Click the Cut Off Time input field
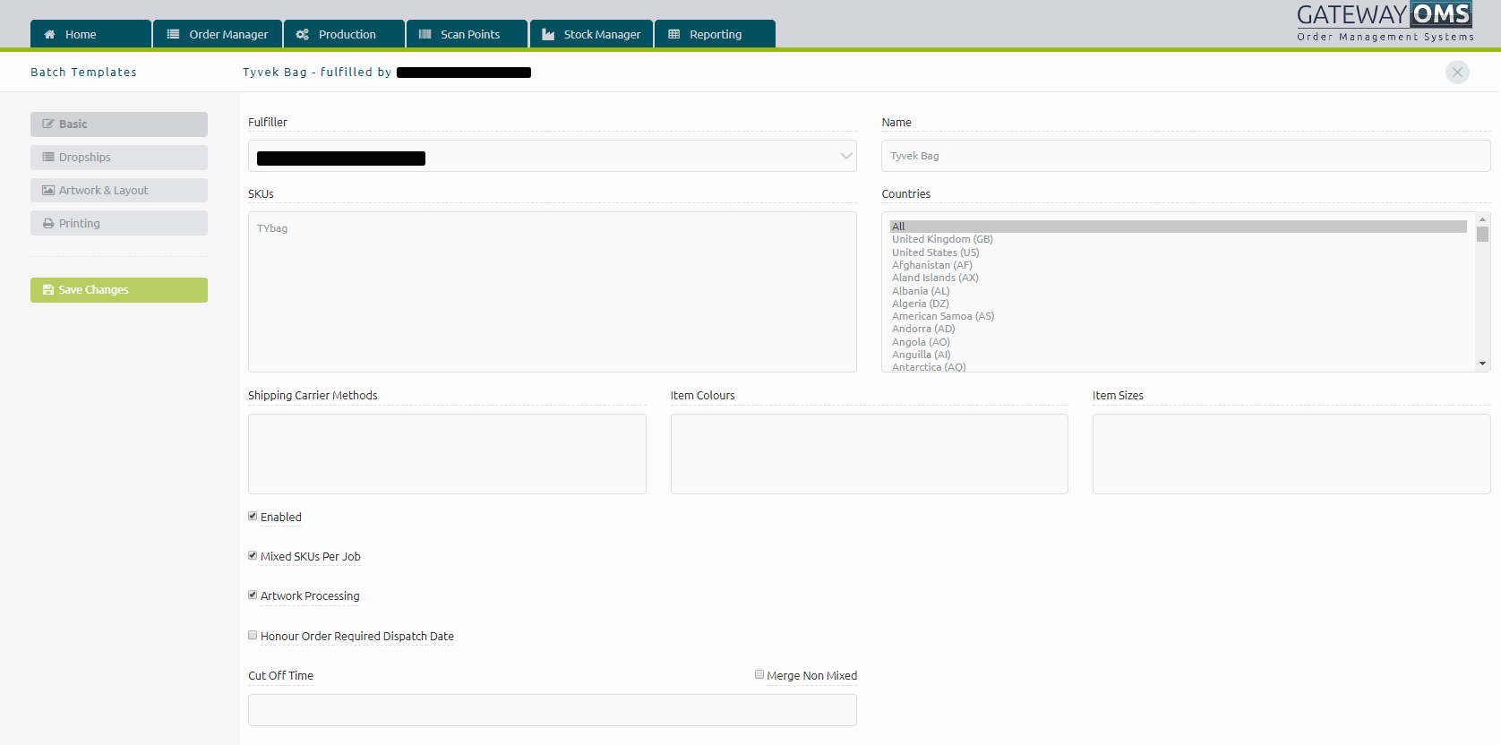 point(552,710)
